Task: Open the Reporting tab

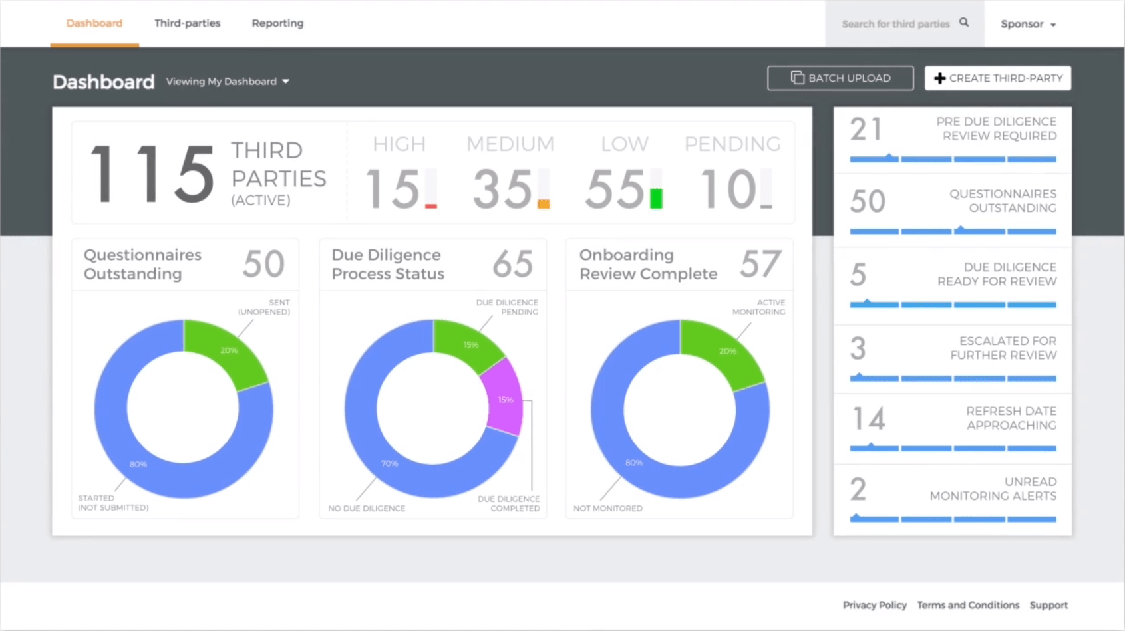Action: click(x=277, y=23)
